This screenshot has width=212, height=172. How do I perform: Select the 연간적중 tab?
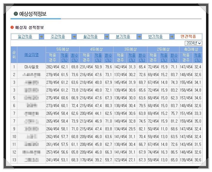[188, 36]
